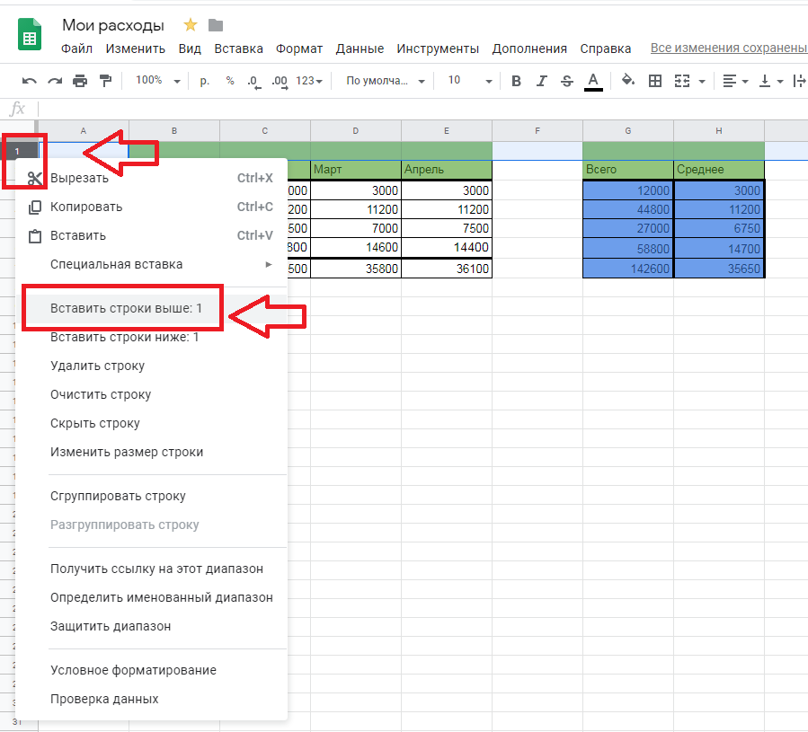Click the Вставить clipboard icon
808x732 pixels.
(x=35, y=236)
